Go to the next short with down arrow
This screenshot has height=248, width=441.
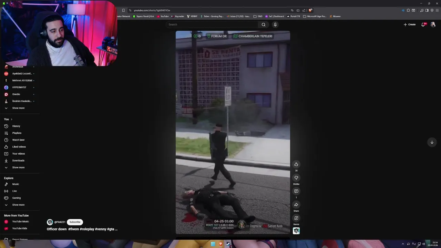(x=432, y=142)
